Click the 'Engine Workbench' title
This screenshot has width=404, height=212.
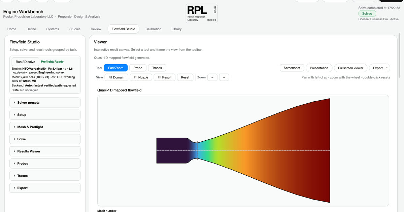click(x=23, y=11)
